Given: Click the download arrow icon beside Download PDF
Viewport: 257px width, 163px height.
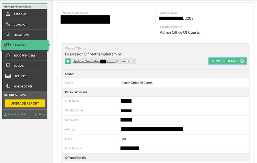Looking at the screenshot, I should [x=5, y=115].
